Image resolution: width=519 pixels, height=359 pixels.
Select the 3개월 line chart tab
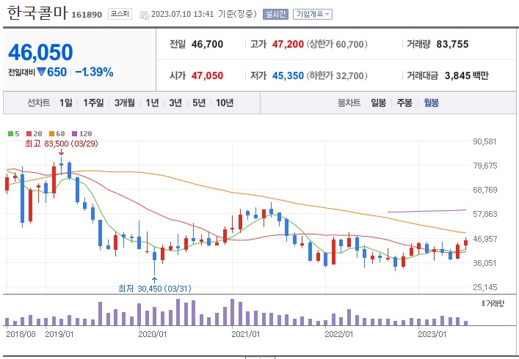[125, 103]
